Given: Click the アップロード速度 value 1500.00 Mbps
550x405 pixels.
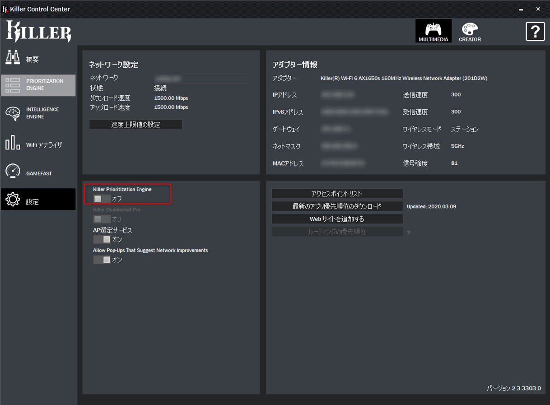Looking at the screenshot, I should tap(171, 107).
